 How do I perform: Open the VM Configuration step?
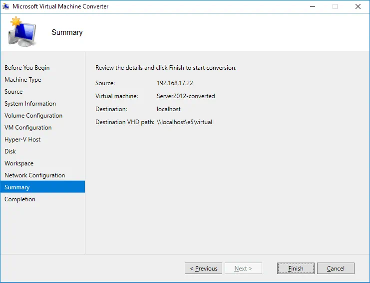click(x=28, y=128)
